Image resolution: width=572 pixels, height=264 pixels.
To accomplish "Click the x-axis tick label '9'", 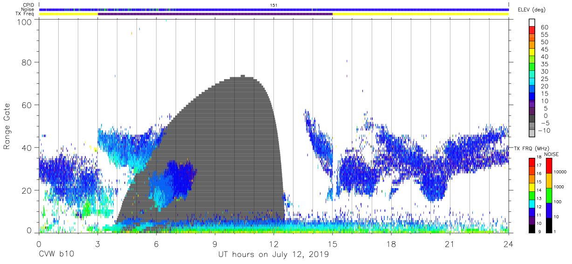I will (215, 244).
